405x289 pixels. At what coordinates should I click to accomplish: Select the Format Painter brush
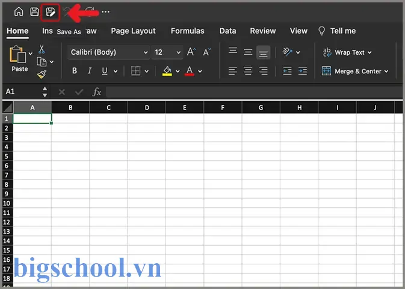click(42, 74)
